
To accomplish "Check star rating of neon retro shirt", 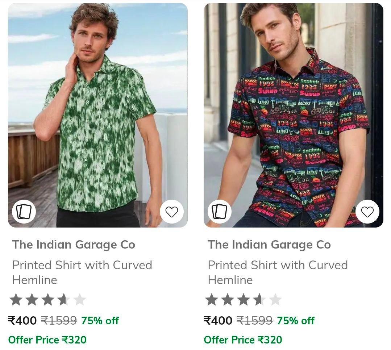I will click(244, 299).
